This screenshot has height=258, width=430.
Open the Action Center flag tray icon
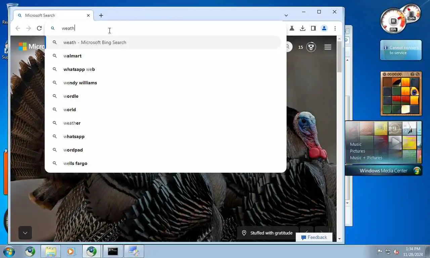coord(380,251)
